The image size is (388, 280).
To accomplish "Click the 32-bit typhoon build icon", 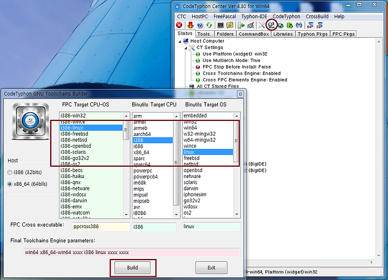I will coord(320,25).
